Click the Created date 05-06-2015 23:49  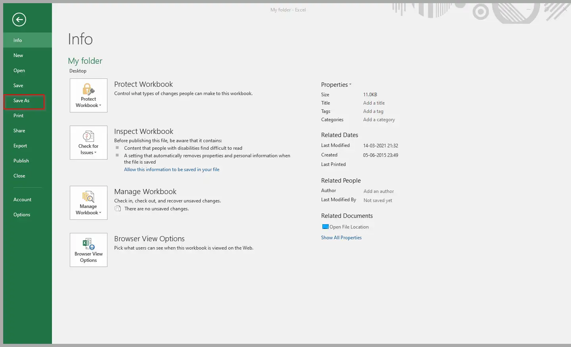click(381, 155)
